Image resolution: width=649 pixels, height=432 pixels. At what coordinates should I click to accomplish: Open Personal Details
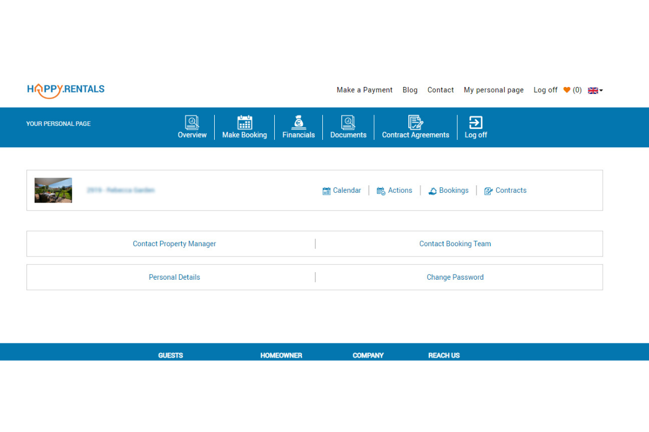point(174,277)
